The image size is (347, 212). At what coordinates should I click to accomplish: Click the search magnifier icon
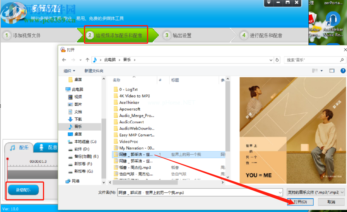coord(342,60)
